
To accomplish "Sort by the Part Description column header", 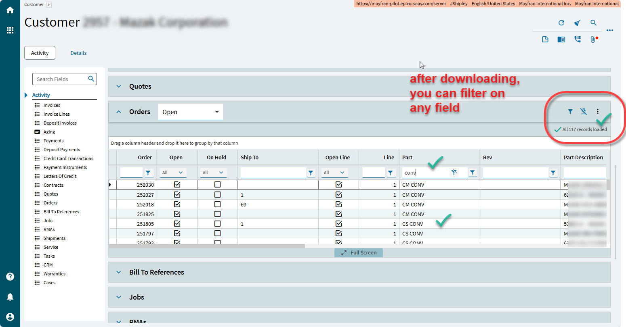I will coord(583,158).
